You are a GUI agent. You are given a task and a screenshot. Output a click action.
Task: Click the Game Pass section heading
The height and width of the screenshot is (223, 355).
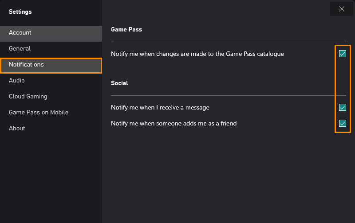(126, 29)
